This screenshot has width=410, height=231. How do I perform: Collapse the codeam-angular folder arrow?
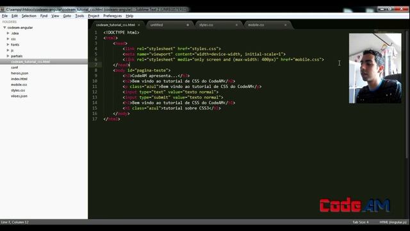(x=4, y=28)
